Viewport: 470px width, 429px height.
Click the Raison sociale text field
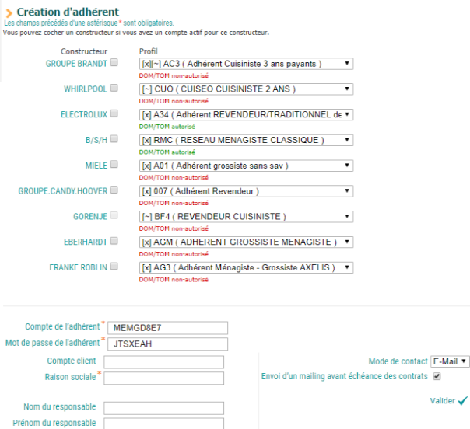click(x=163, y=378)
